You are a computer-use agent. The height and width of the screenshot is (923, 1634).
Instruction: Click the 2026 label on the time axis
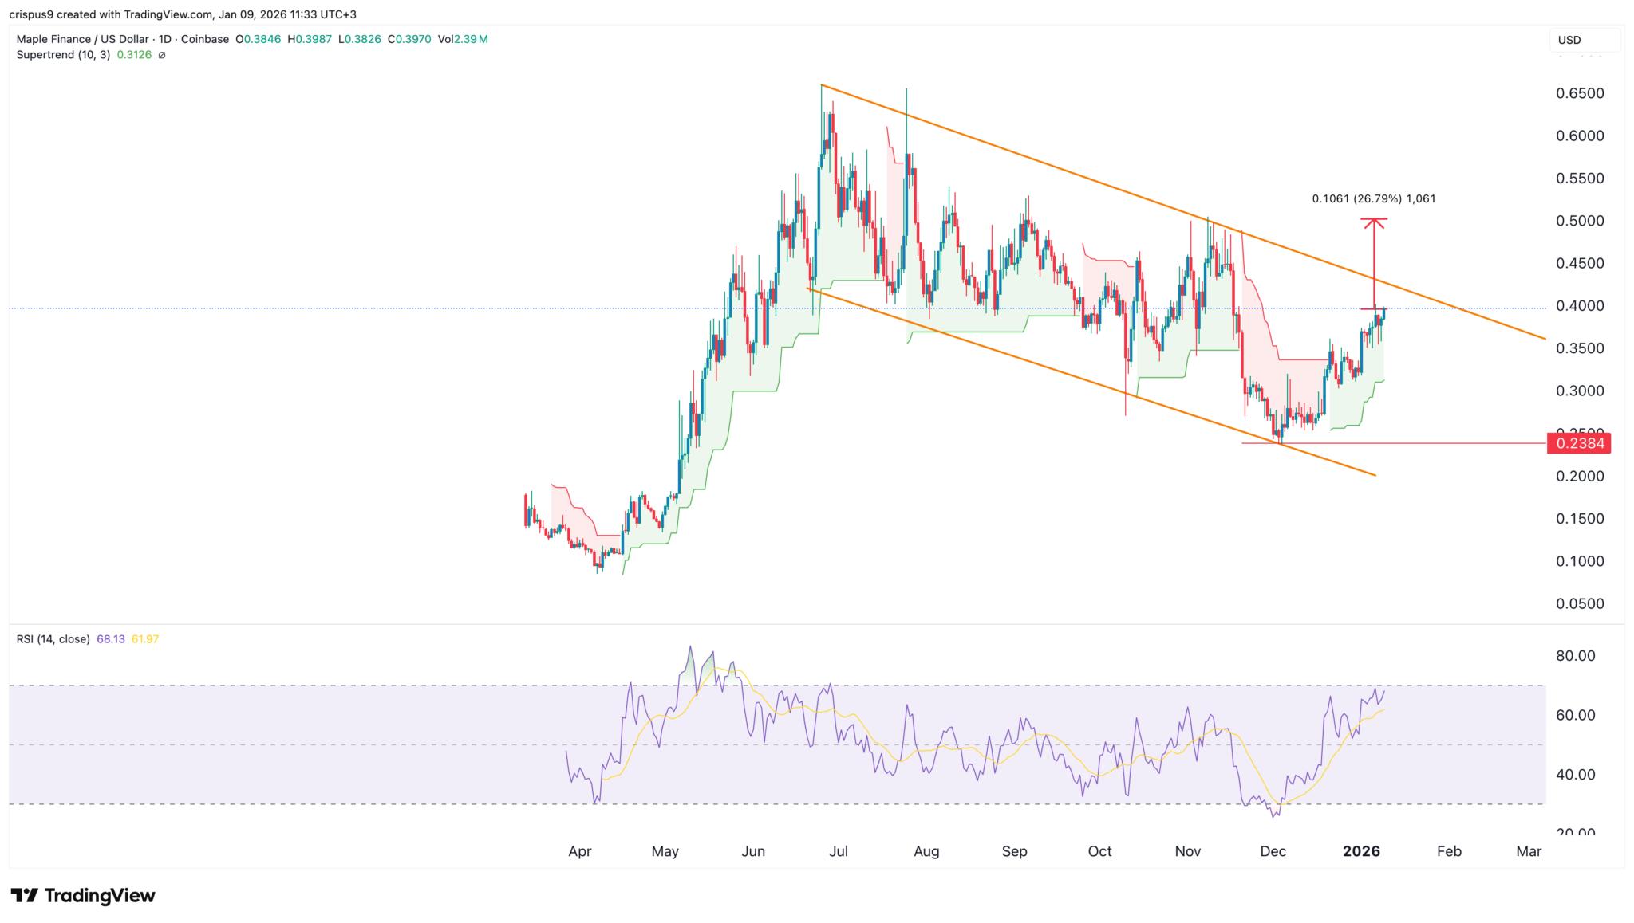[x=1363, y=851]
